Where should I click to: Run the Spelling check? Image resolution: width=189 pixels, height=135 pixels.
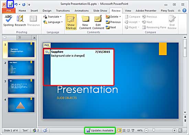point(8,21)
